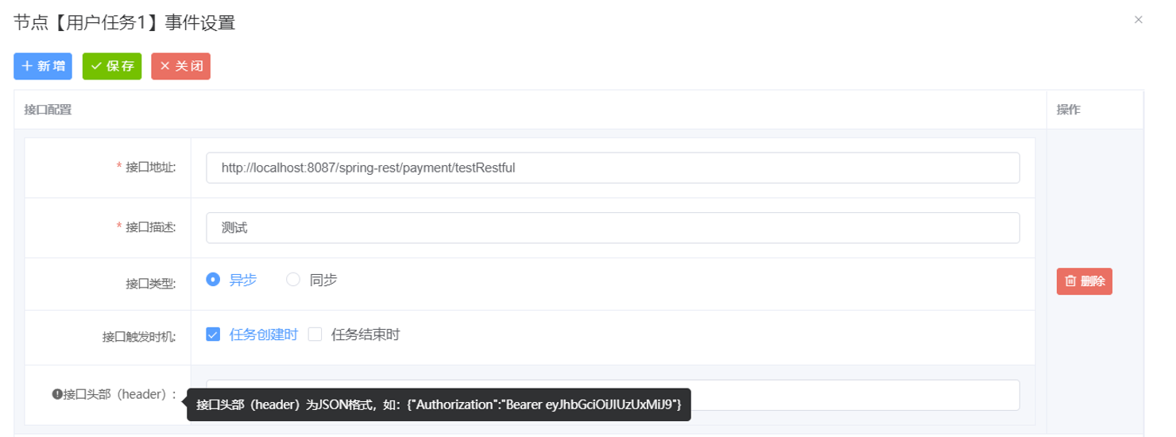
Task: Click the 接口触发时机 label
Action: 139,337
